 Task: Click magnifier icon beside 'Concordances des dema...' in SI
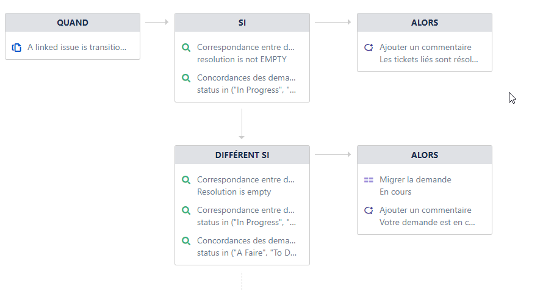click(186, 77)
